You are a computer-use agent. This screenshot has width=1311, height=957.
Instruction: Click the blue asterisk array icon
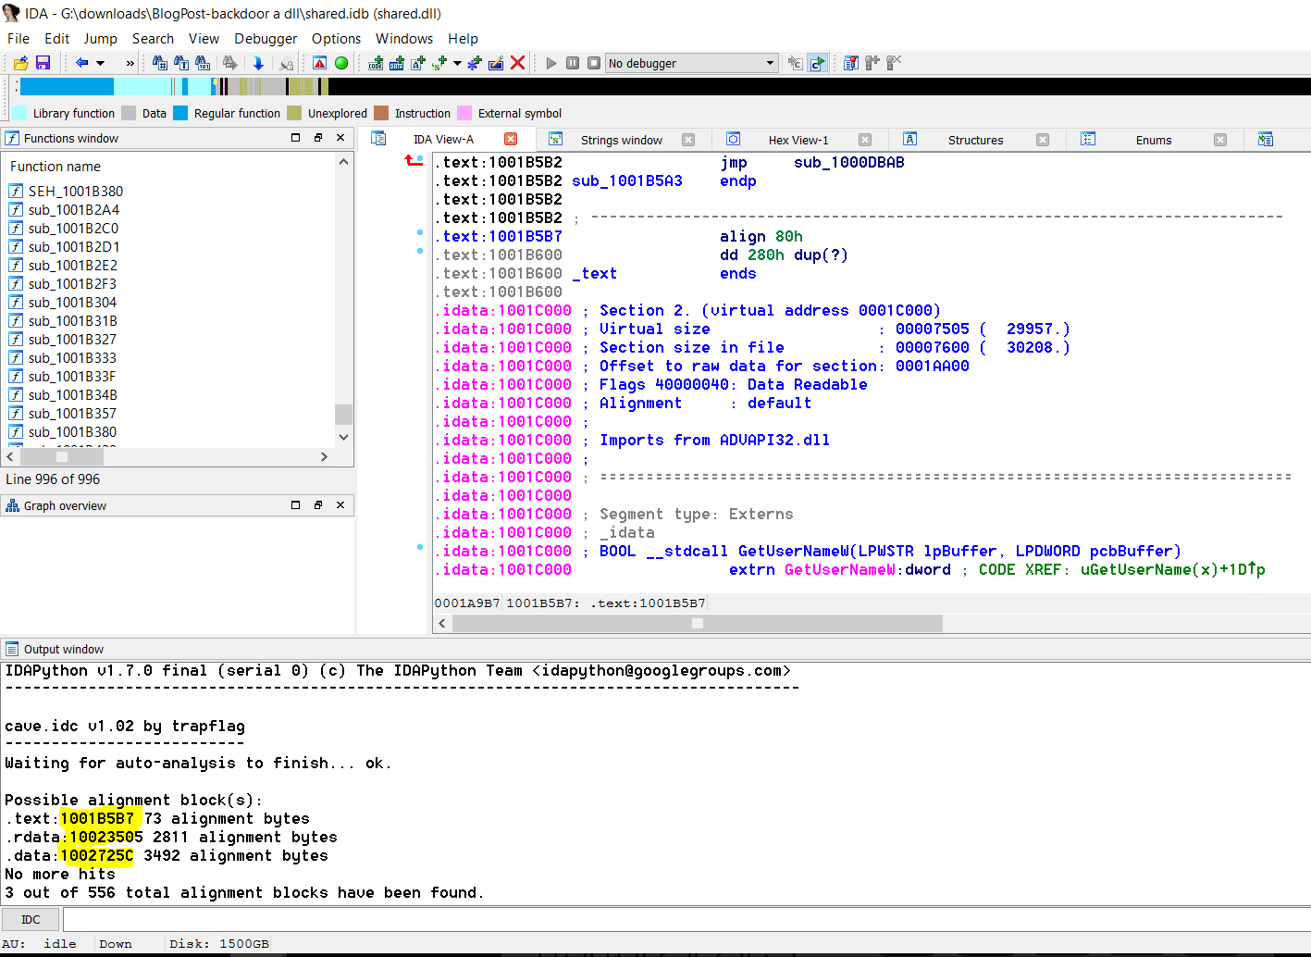pos(475,63)
